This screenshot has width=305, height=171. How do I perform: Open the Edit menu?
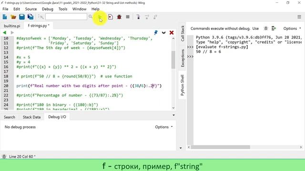pyautogui.click(x=17, y=9)
